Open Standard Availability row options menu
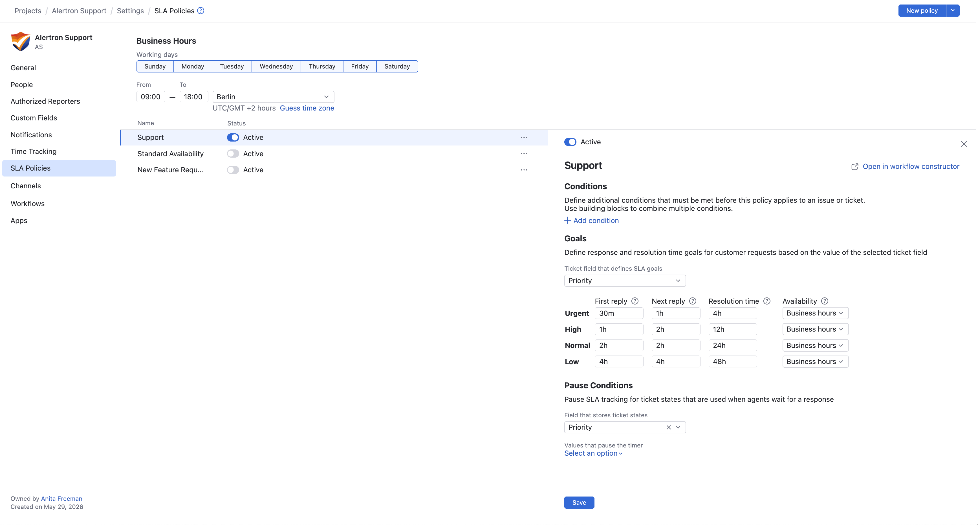 (x=524, y=154)
